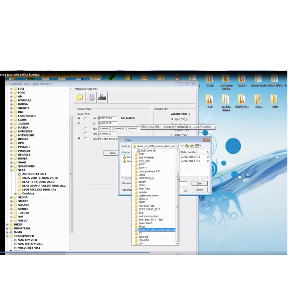
Task: Open VAG NEC KEY v0.1 item
Action: point(30,244)
